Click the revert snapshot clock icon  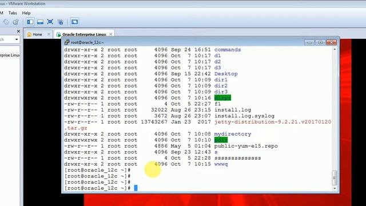click(x=6, y=22)
